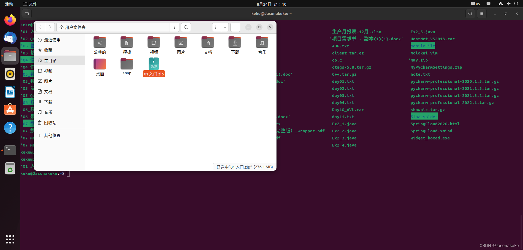Image resolution: width=523 pixels, height=250 pixels.
Task: Click 活动 in the top bar
Action: tap(9, 4)
